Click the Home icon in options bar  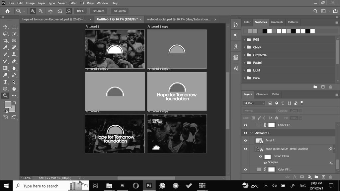[7, 11]
